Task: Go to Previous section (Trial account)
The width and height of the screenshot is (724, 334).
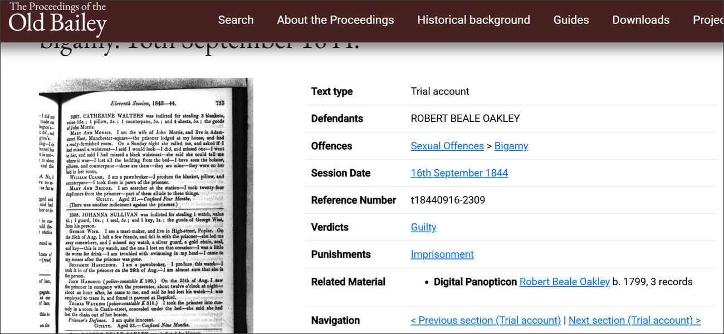Action: click(485, 320)
